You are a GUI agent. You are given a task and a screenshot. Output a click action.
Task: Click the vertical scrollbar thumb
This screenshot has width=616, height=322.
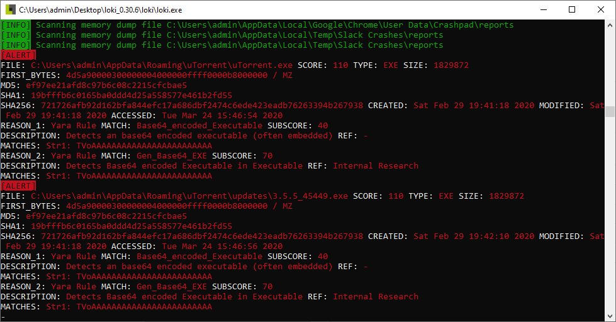[x=610, y=111]
